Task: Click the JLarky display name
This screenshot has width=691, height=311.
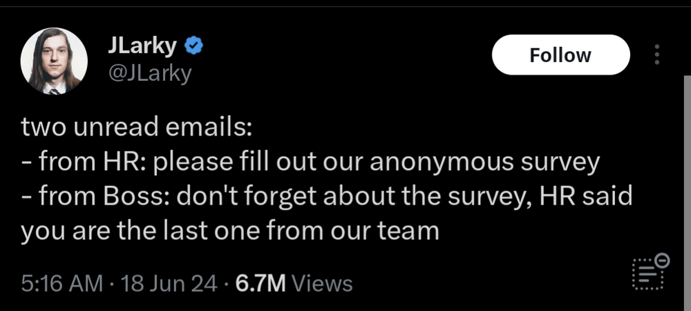Action: 143,46
